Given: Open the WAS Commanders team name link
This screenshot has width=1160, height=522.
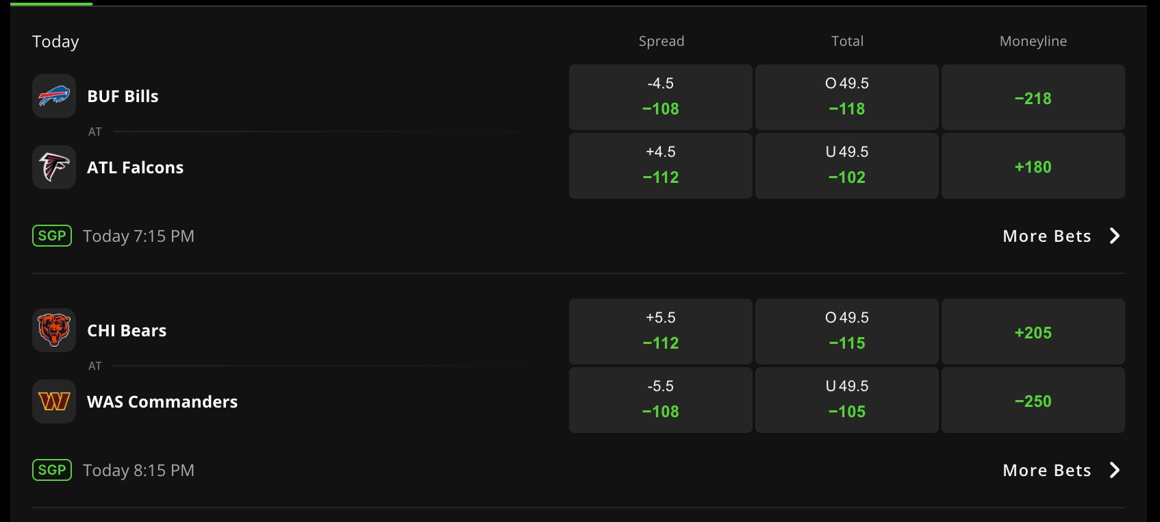Looking at the screenshot, I should 162,402.
